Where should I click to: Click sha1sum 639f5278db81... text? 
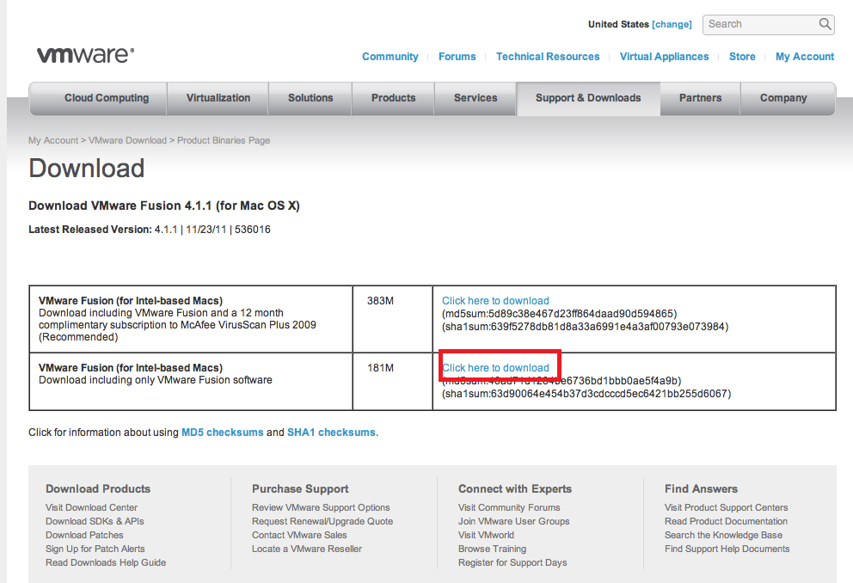pos(585,327)
